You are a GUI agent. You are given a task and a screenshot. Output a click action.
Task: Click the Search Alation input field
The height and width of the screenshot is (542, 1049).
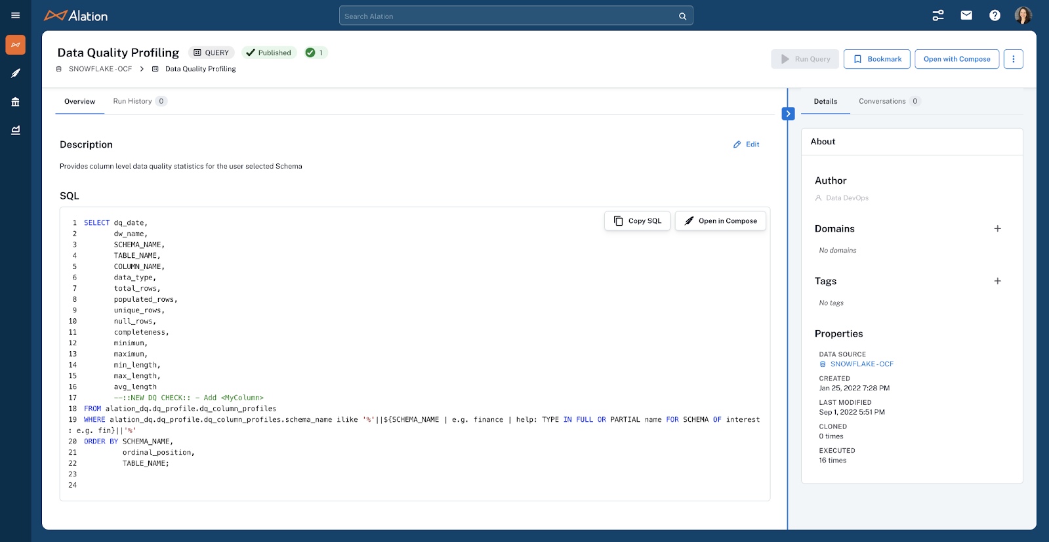(x=516, y=16)
